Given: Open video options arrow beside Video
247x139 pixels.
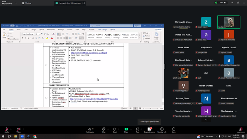Looking at the screenshot, I should pyautogui.click(x=23, y=129).
